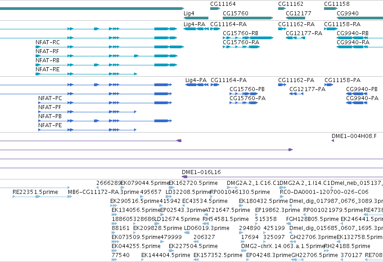383x262 pixels.
Task: Select the LD06019.3prime EST label
Action: pos(207,228)
